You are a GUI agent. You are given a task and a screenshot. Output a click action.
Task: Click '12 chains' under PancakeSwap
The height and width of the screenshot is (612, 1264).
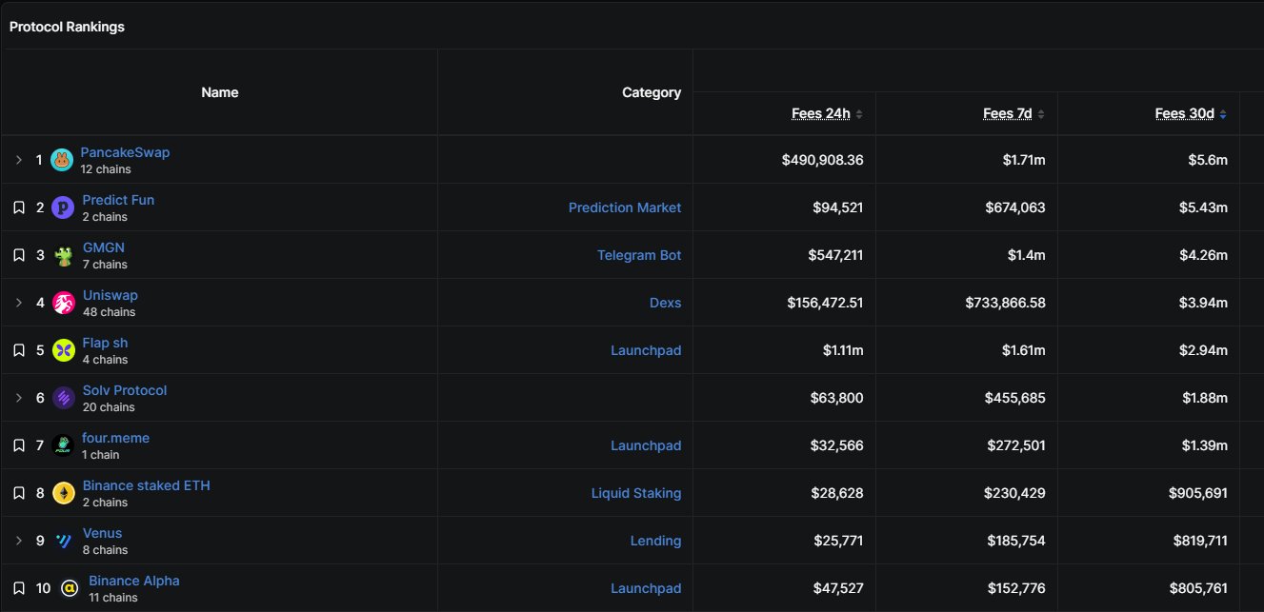pos(106,169)
